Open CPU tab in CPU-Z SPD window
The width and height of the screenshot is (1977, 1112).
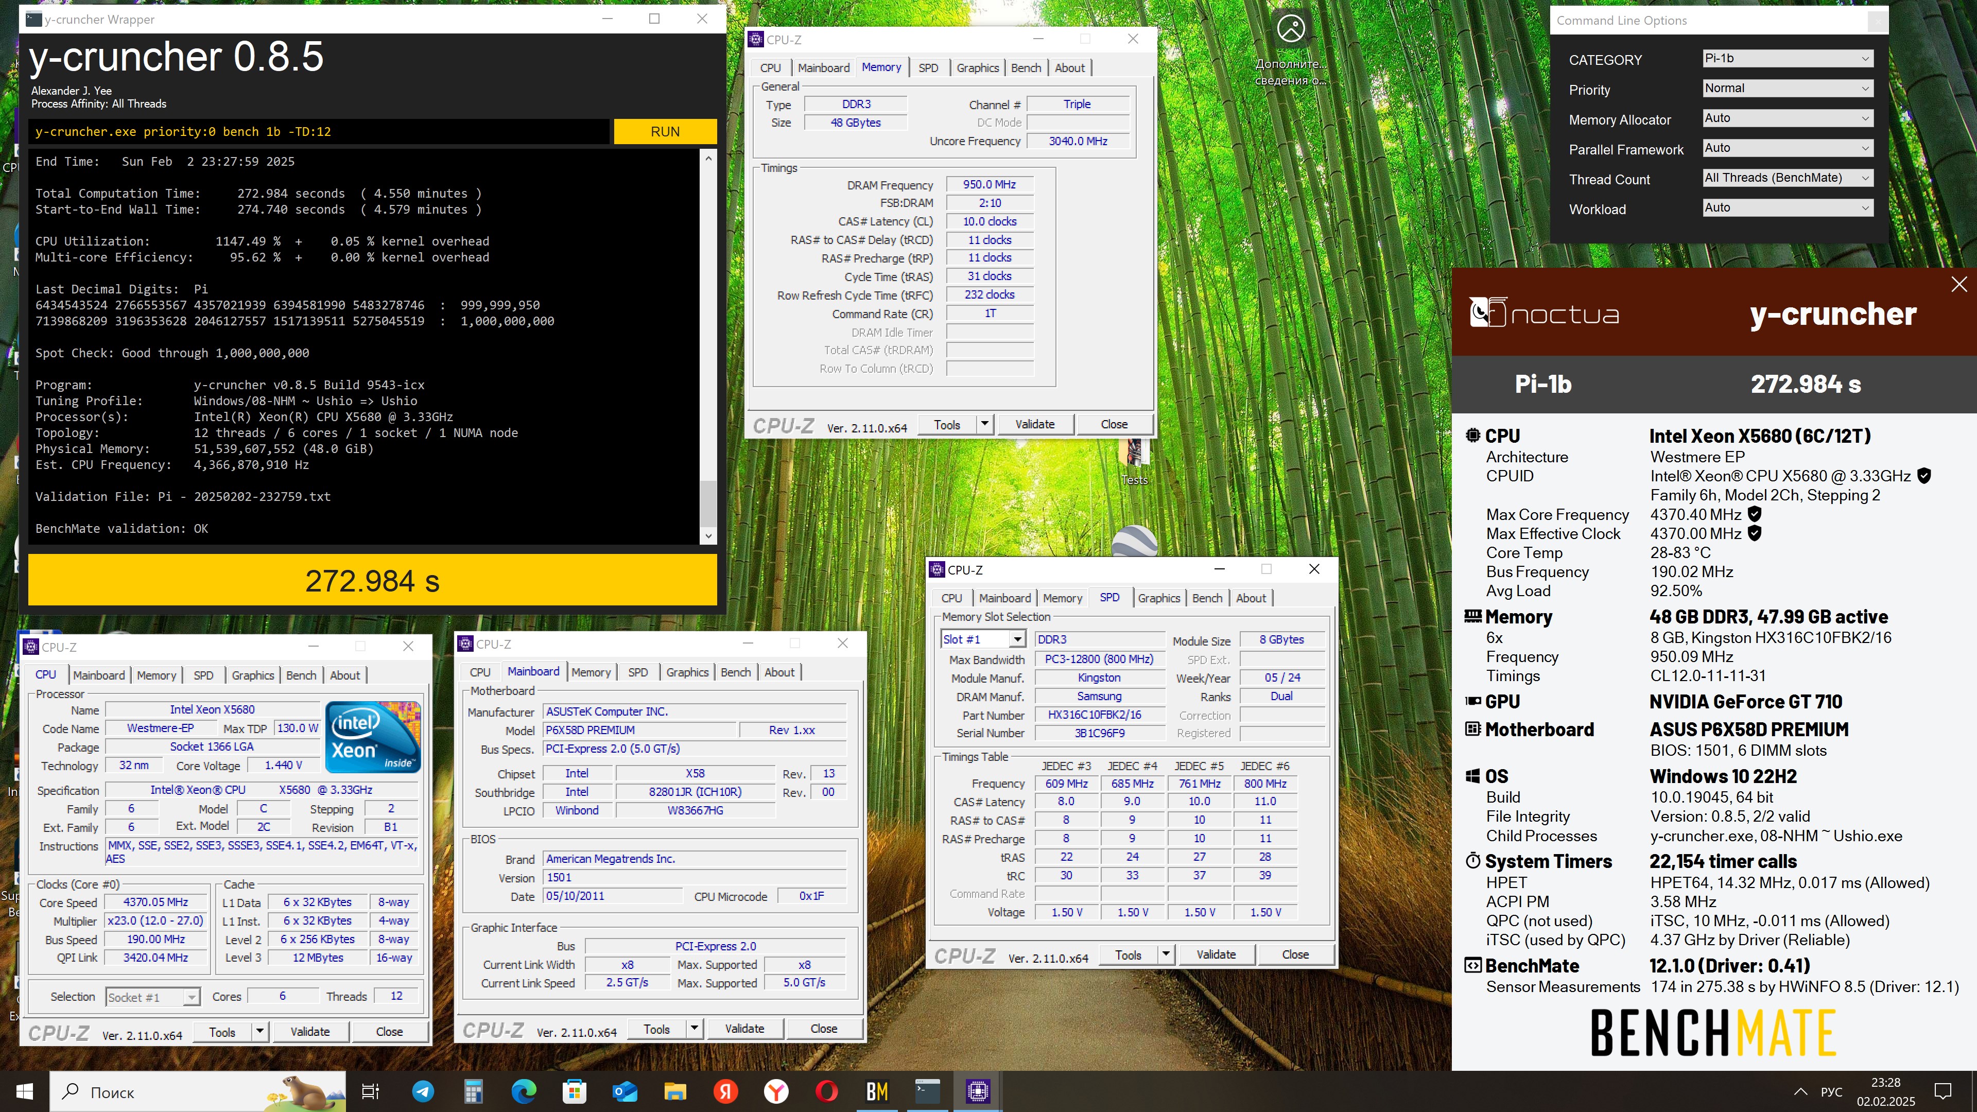[951, 598]
